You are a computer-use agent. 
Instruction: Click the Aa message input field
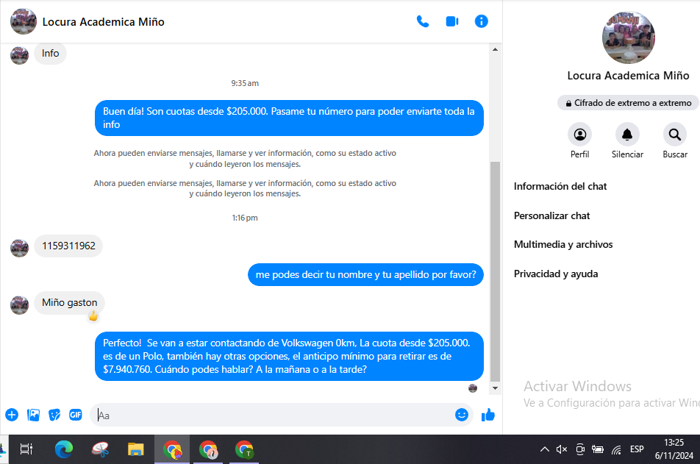pos(272,415)
